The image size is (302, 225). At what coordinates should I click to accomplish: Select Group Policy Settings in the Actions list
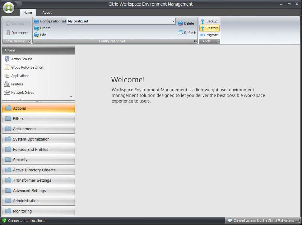[28, 67]
